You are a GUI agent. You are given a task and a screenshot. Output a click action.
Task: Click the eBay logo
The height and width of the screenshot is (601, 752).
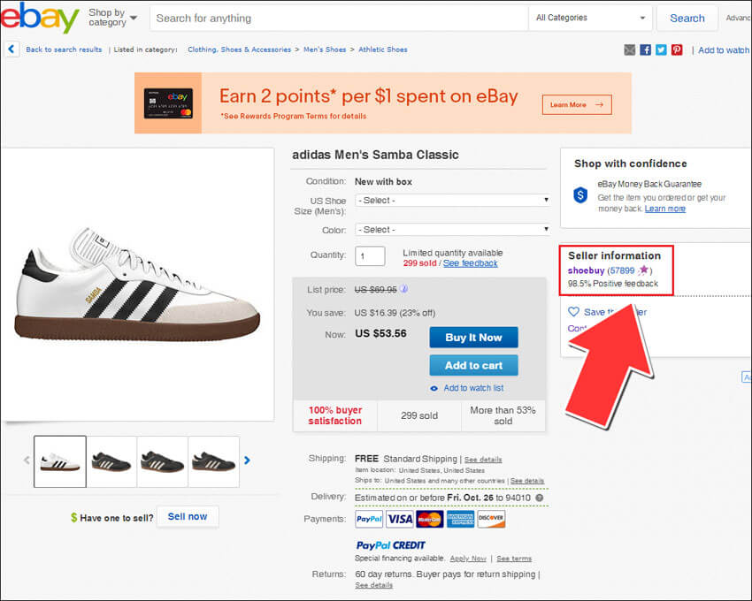[x=40, y=18]
